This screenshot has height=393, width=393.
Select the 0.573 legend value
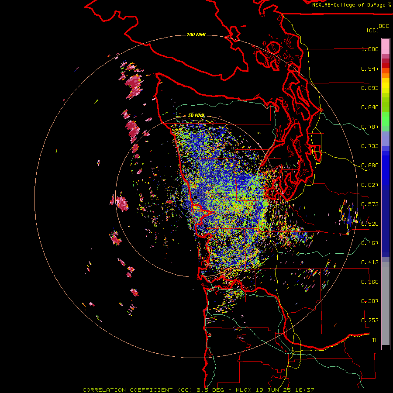point(370,204)
